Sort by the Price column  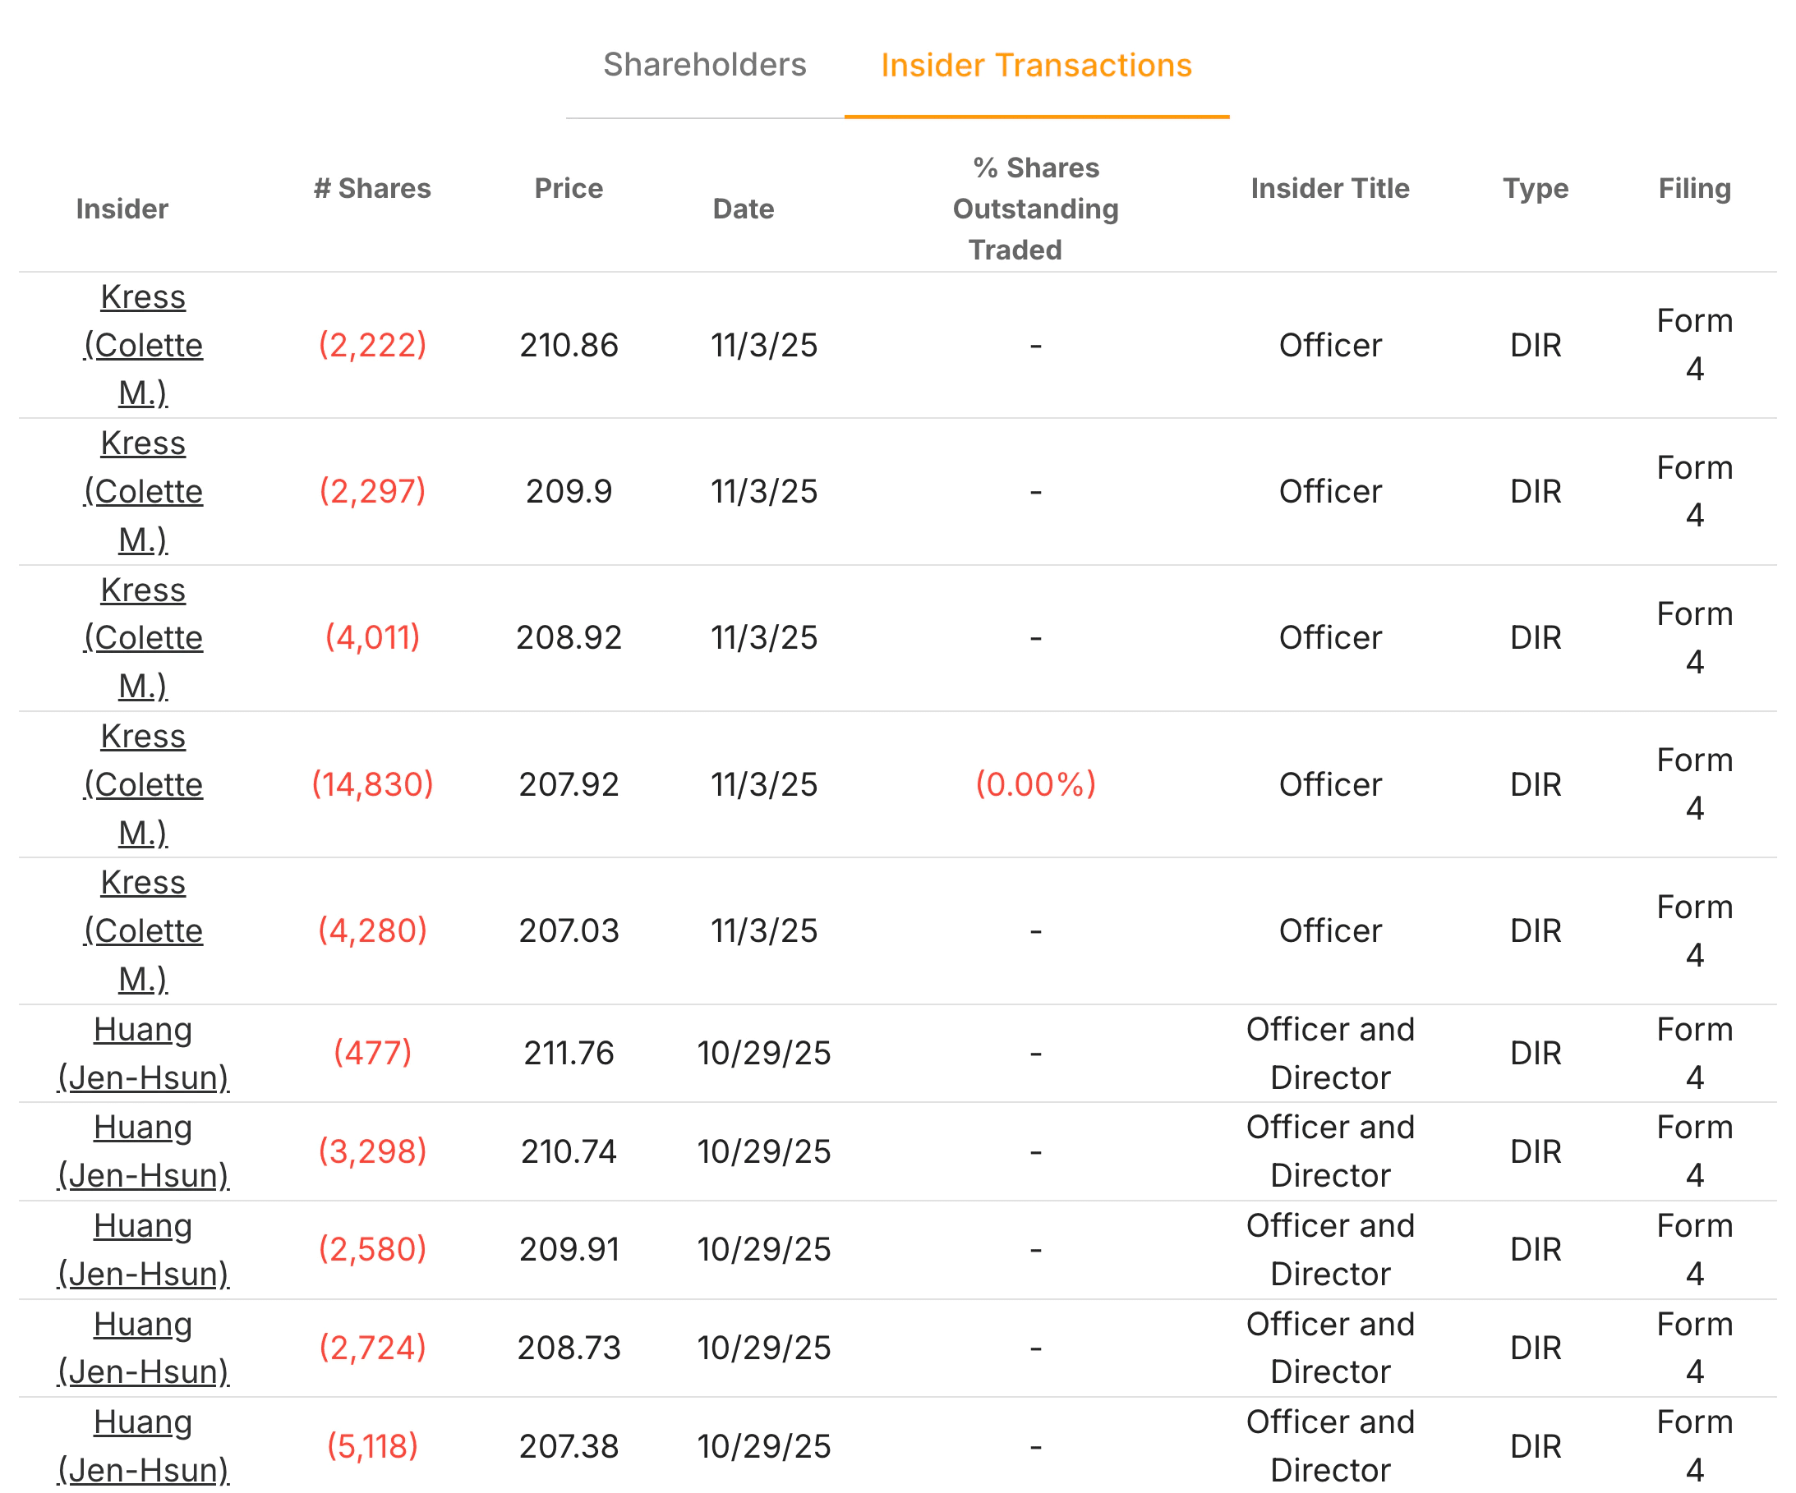point(569,188)
